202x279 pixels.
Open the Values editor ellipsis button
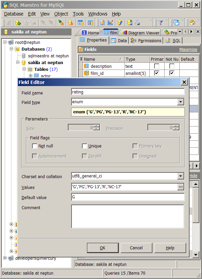point(180,187)
